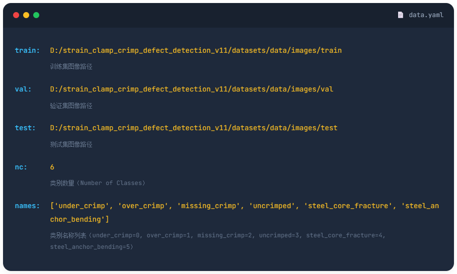Click the file icon beside data.yaml
The width and height of the screenshot is (457, 274).
(x=401, y=15)
